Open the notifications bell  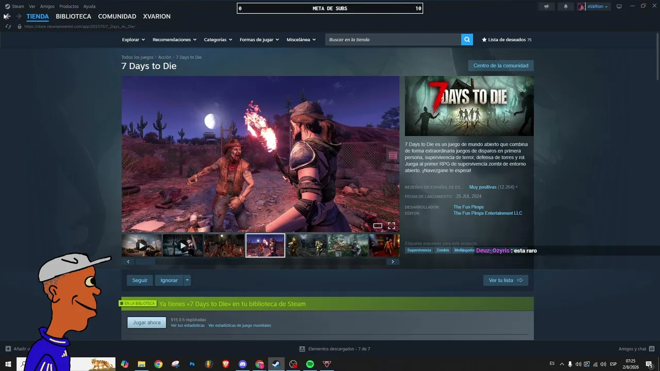point(566,7)
